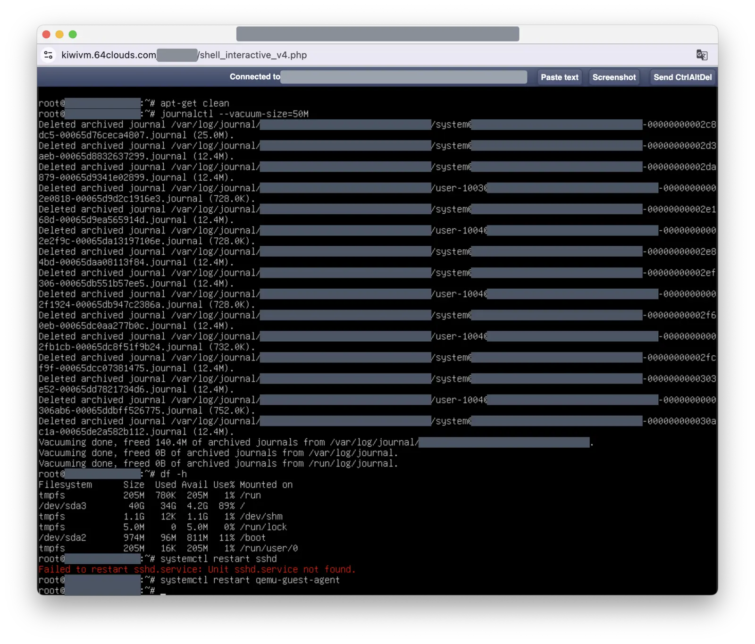The image size is (755, 644).
Task: Click the 'Connected to' label in toolbar
Action: (255, 77)
